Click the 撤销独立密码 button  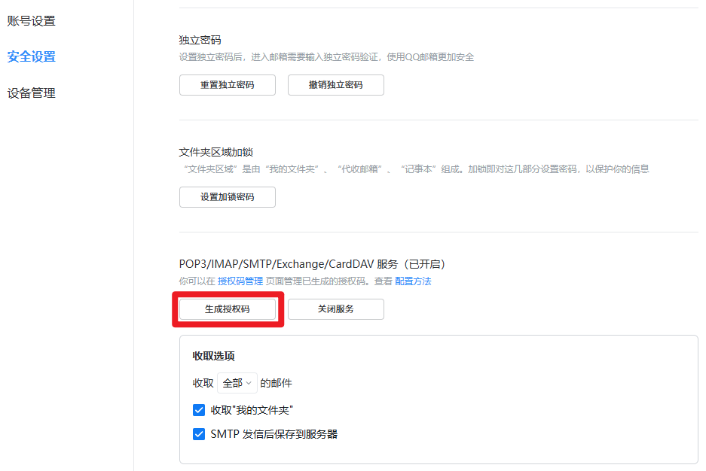[x=335, y=84]
